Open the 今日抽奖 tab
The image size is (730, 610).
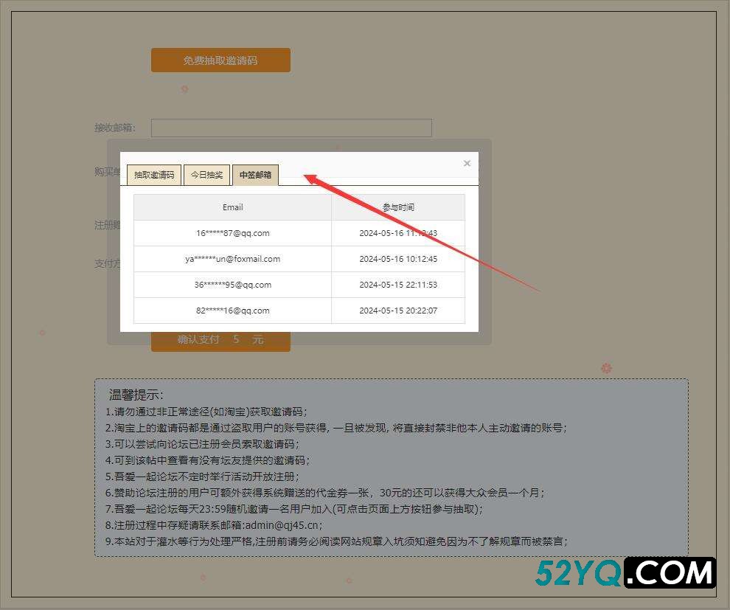206,176
